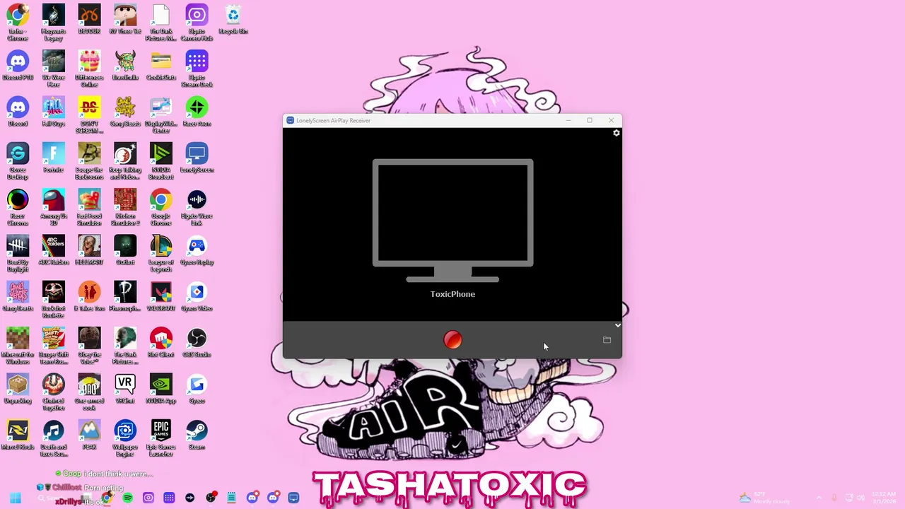Launch Steam desktop shortcut
Screen dimensions: 905x509
197,435
